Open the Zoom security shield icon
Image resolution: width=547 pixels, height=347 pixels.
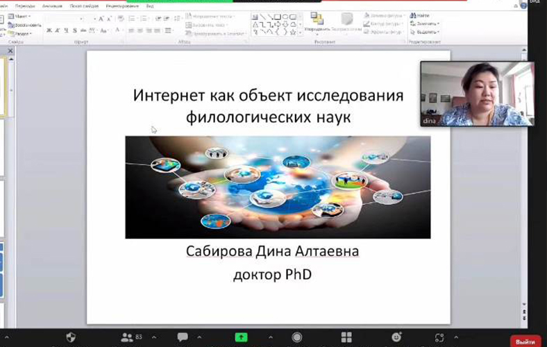71,337
